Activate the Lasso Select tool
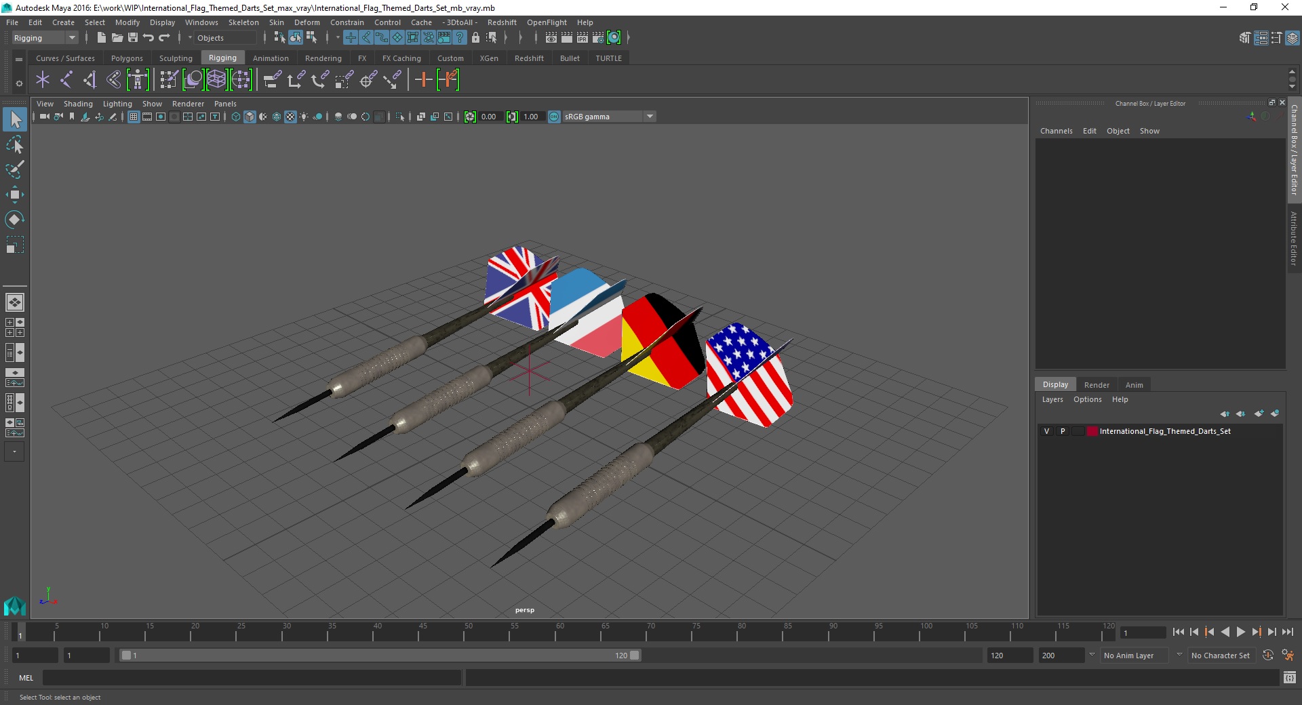 [x=15, y=145]
